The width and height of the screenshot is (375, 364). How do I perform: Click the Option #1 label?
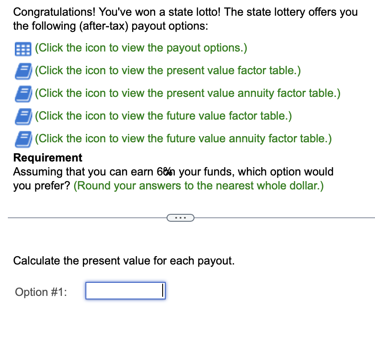(x=41, y=292)
